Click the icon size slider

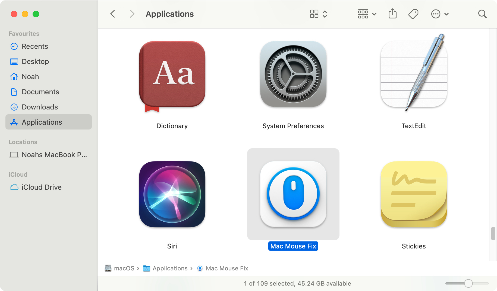point(467,283)
